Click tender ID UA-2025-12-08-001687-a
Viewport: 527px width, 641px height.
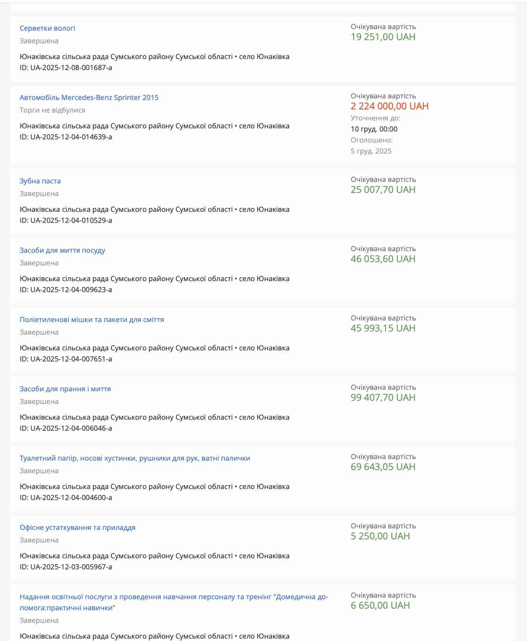pos(66,68)
